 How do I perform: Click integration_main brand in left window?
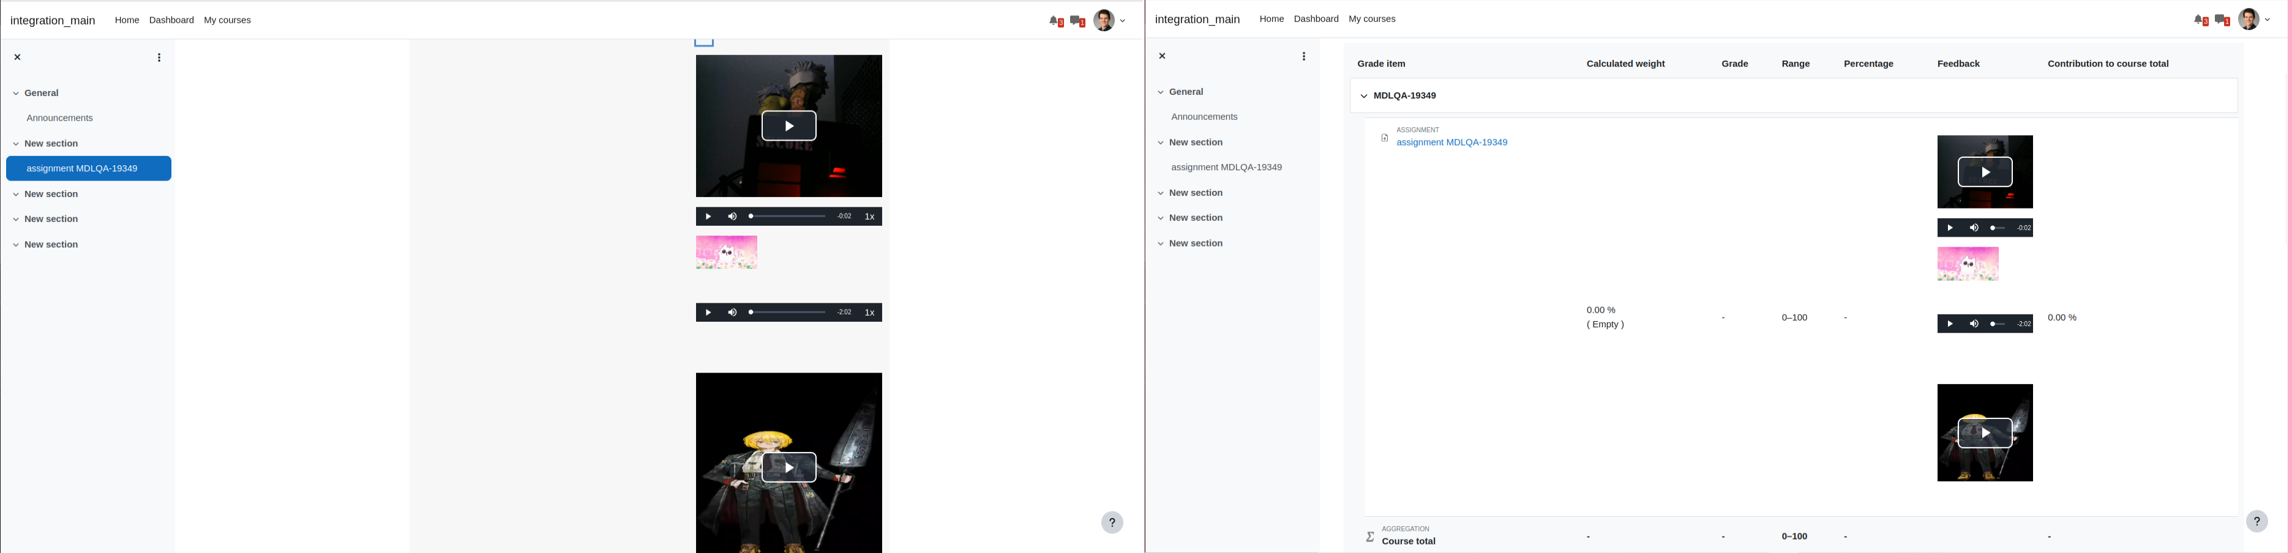pyautogui.click(x=53, y=20)
